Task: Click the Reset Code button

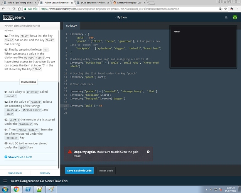Action: click(106, 170)
